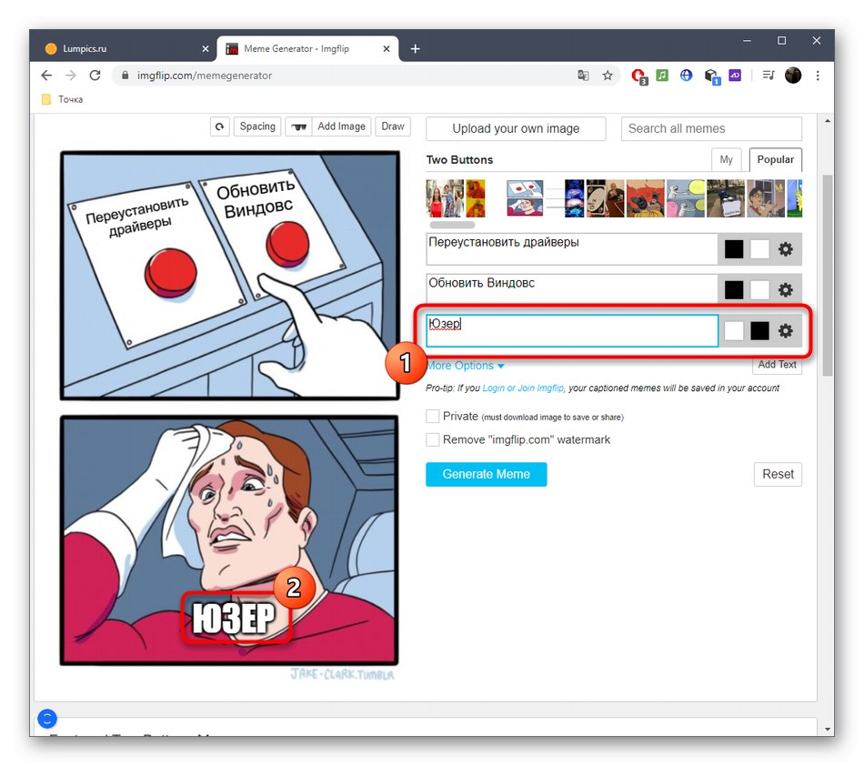Pick white outline color for Переустановить драйверы
Image resolution: width=864 pixels, height=766 pixels.
tap(759, 249)
